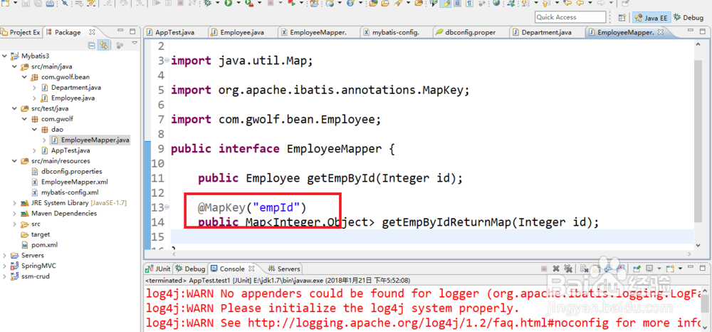
Task: Expand Maven Dependencies node
Action: click(14, 213)
